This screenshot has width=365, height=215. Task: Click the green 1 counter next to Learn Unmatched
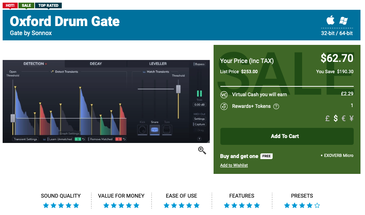point(78,139)
